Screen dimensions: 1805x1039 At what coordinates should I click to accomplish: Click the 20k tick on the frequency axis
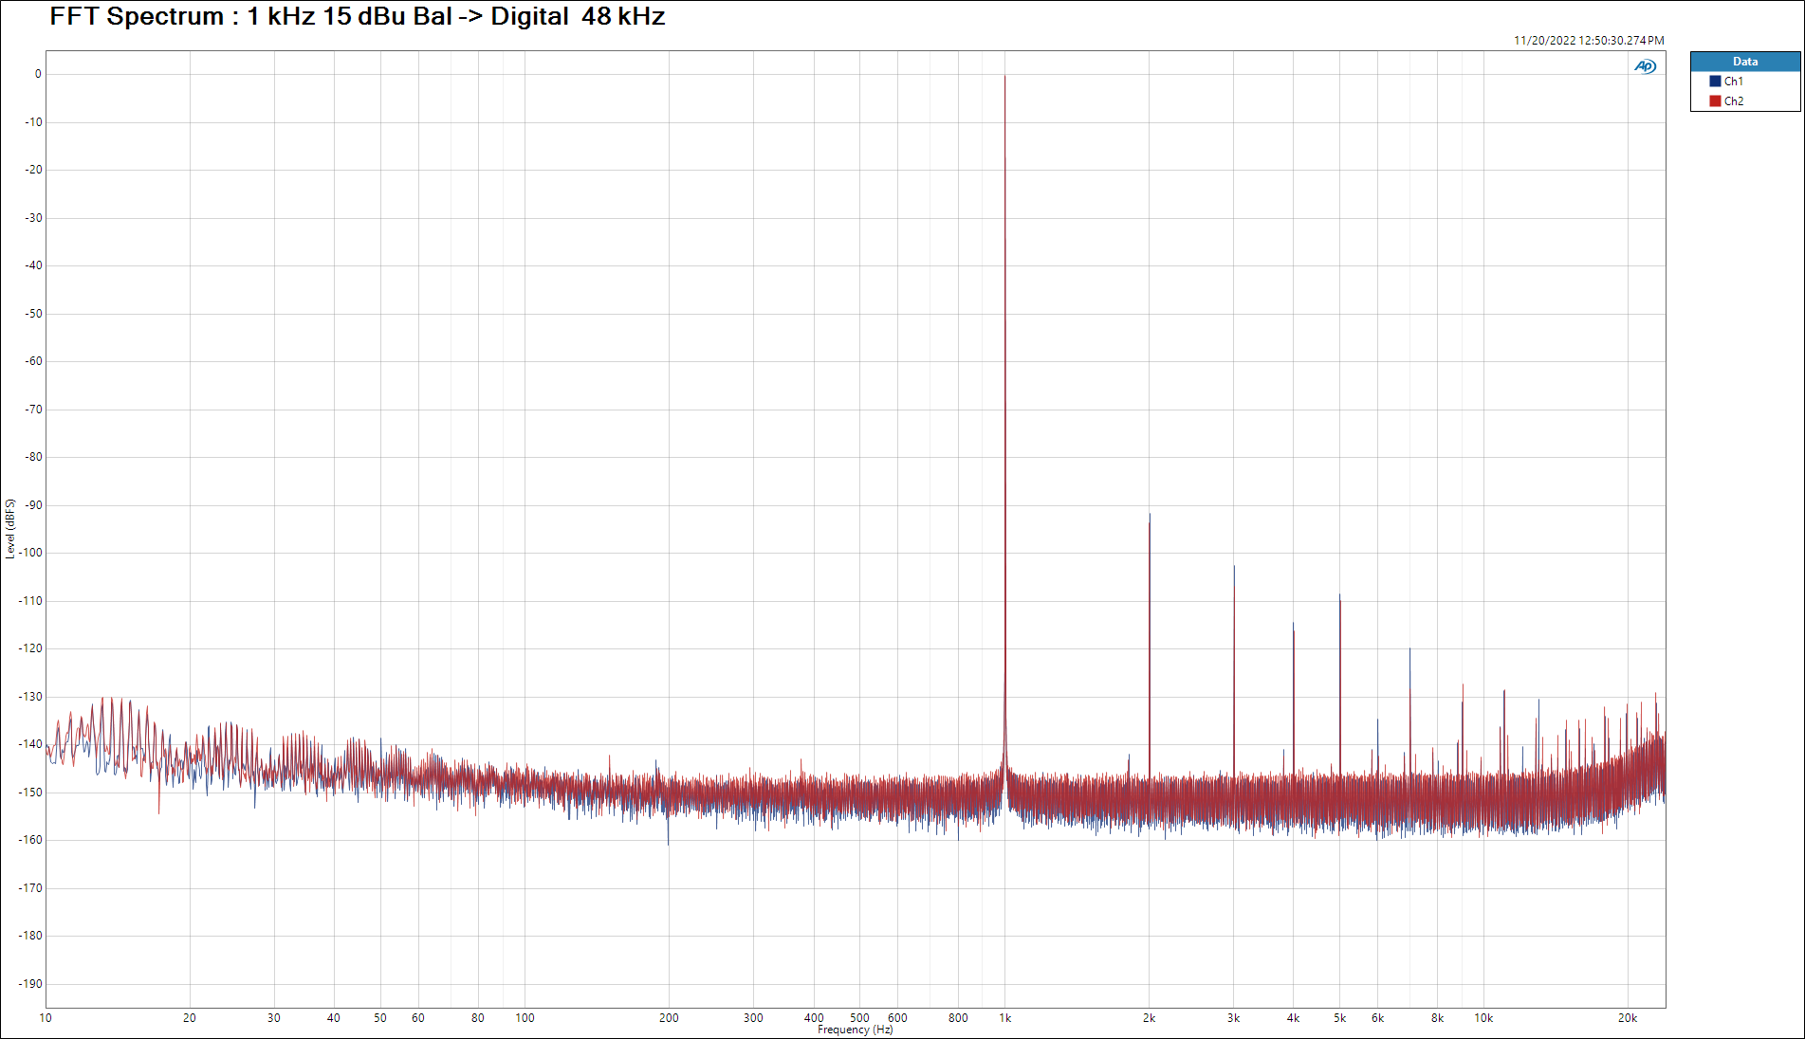click(1627, 1018)
